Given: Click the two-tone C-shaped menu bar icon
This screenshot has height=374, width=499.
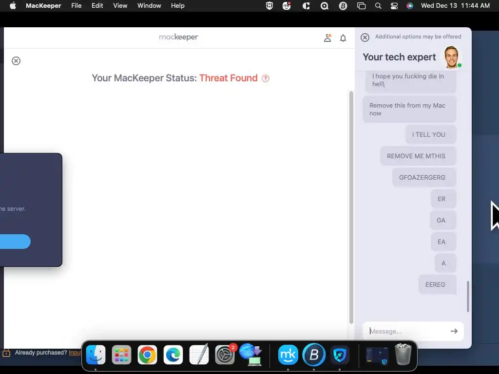Looking at the screenshot, I should tap(306, 6).
